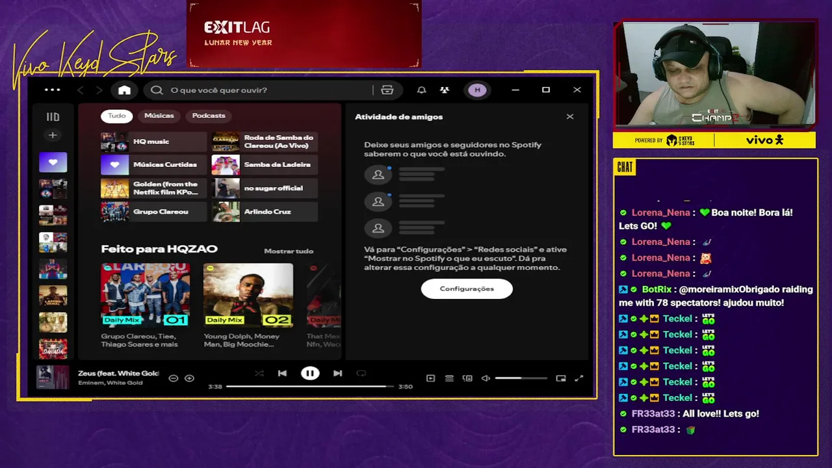The height and width of the screenshot is (468, 832).
Task: Open Liked Songs heart in sidebar
Action: pyautogui.click(x=53, y=162)
